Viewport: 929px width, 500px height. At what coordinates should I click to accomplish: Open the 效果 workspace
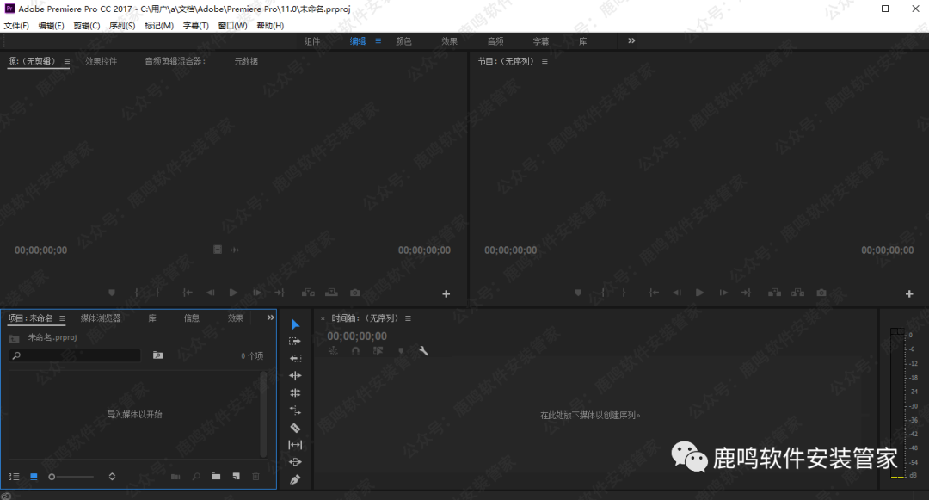(x=449, y=41)
